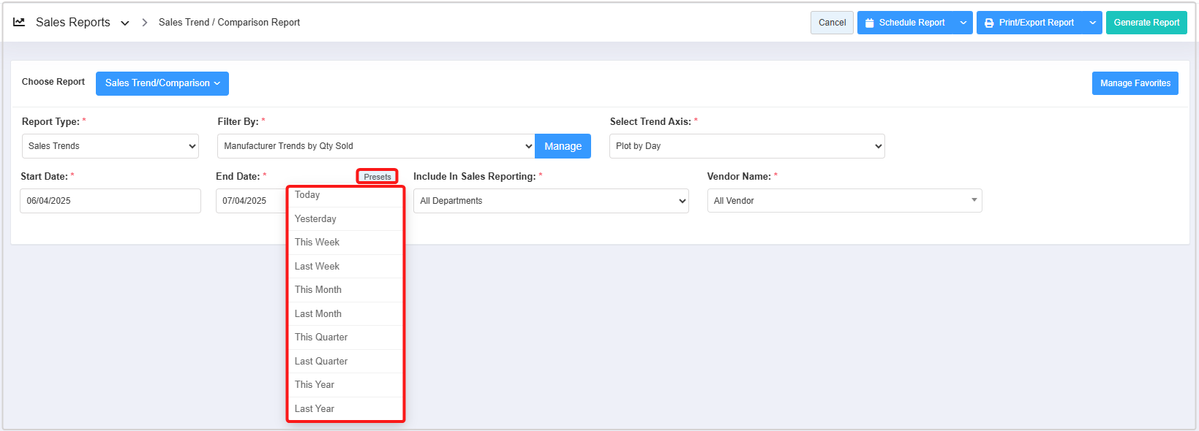Click the Cancel button
The height and width of the screenshot is (431, 1199).
click(x=832, y=23)
